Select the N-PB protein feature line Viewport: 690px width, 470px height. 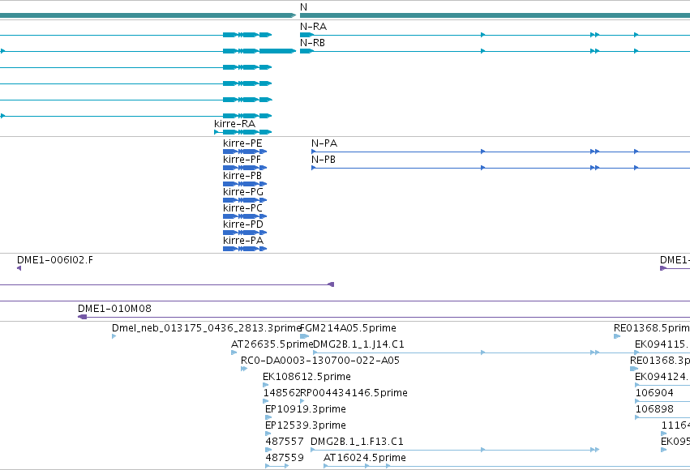[500, 168]
